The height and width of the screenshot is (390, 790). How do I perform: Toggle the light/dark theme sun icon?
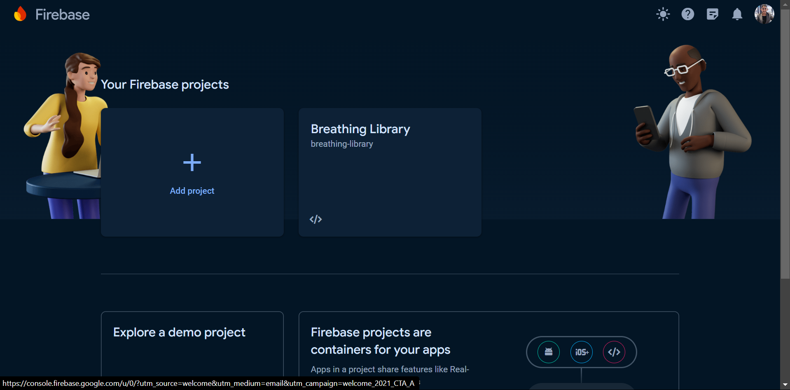click(x=663, y=14)
